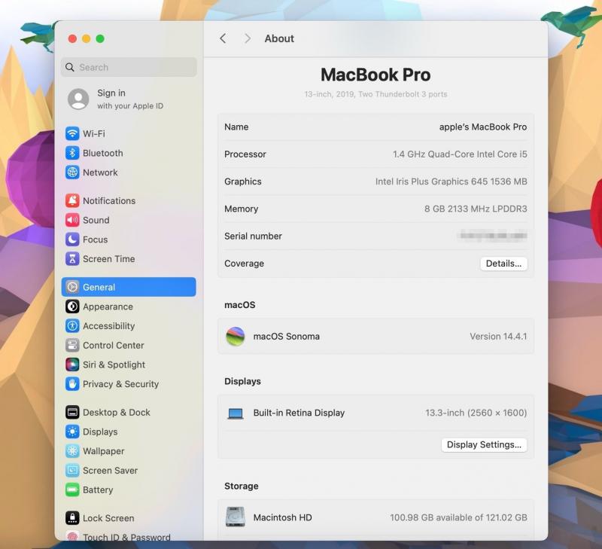602x549 pixels.
Task: Click the blurred serial number value
Action: coord(492,236)
